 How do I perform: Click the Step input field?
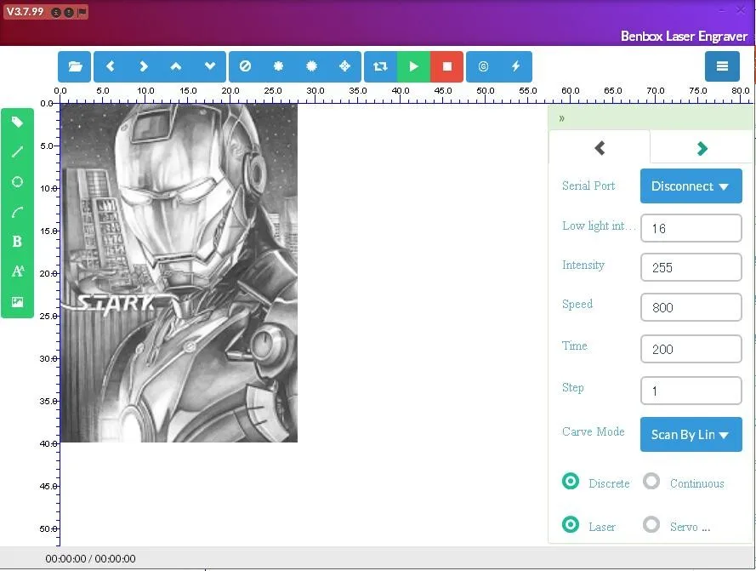[691, 391]
